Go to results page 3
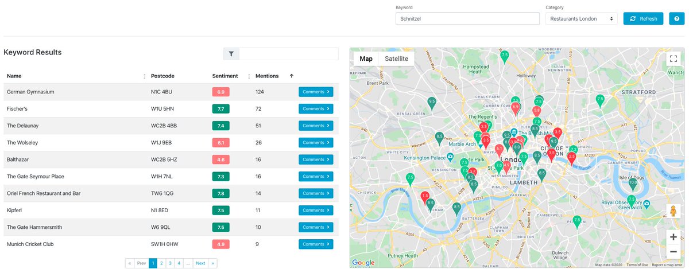This screenshot has width=689, height=269. [170, 263]
